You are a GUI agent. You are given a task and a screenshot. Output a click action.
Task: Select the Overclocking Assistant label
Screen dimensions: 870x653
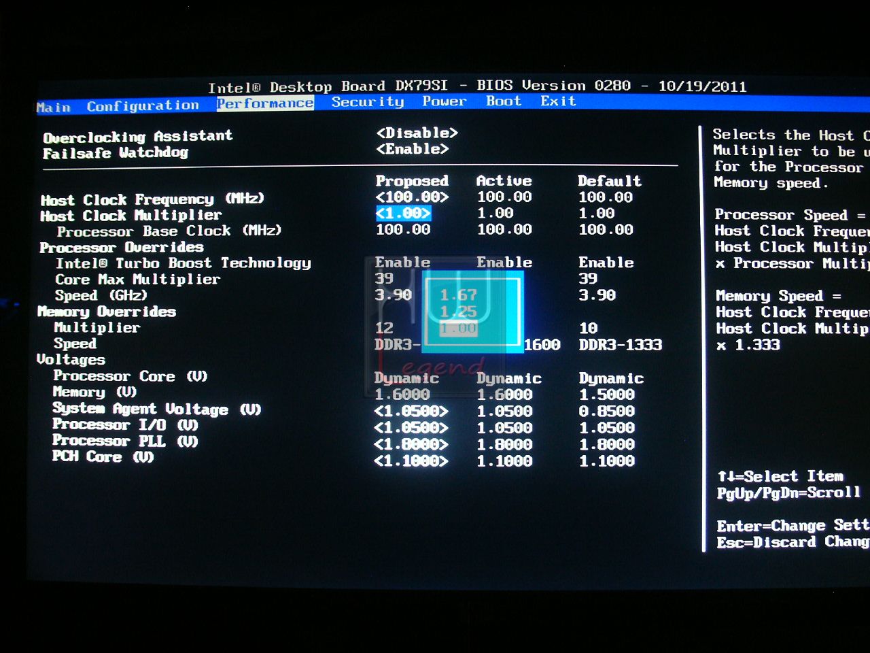pyautogui.click(x=138, y=136)
